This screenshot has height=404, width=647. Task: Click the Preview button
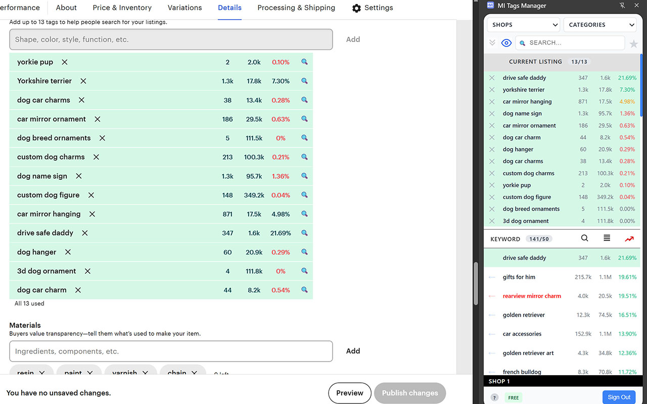pyautogui.click(x=349, y=393)
